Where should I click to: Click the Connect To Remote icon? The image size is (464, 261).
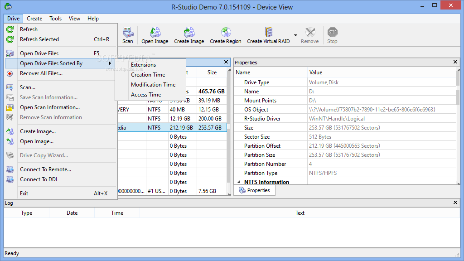coord(10,169)
